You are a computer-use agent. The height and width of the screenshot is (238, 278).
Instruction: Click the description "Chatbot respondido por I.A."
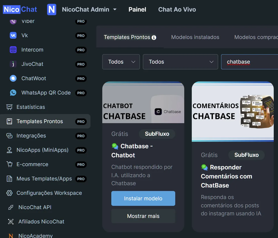pos(142,175)
